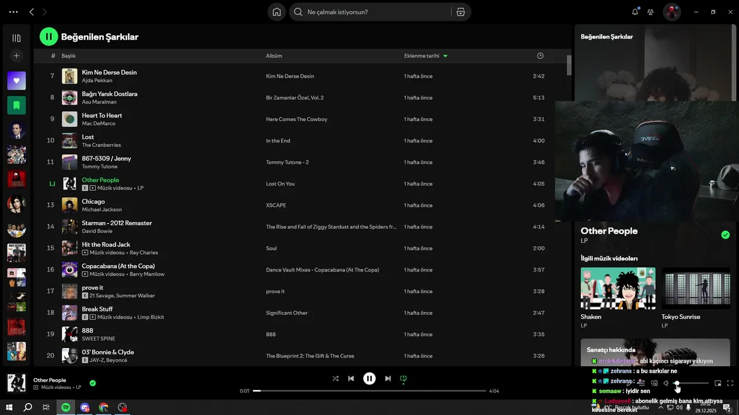This screenshot has height=415, width=739.
Task: Click the search field 'Ne çalmak istiyorsun?'
Action: click(x=369, y=12)
